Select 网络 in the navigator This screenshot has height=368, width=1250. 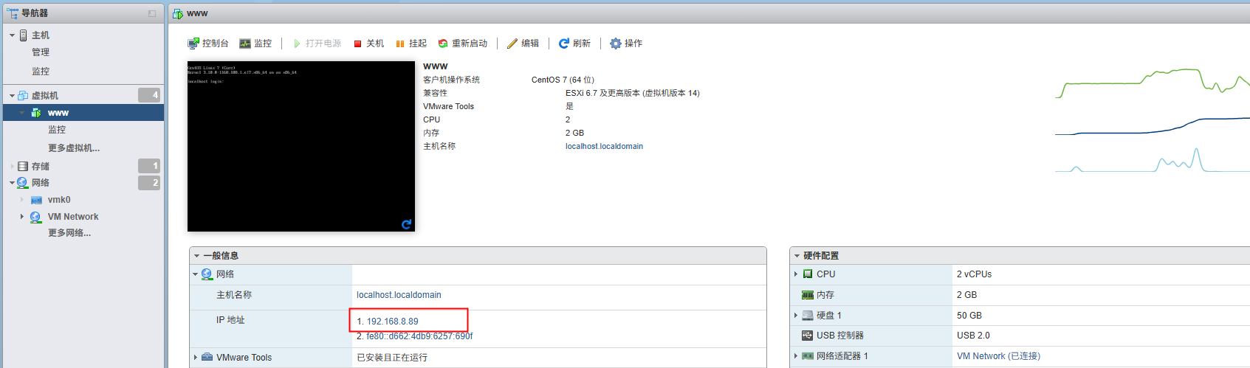pos(41,183)
